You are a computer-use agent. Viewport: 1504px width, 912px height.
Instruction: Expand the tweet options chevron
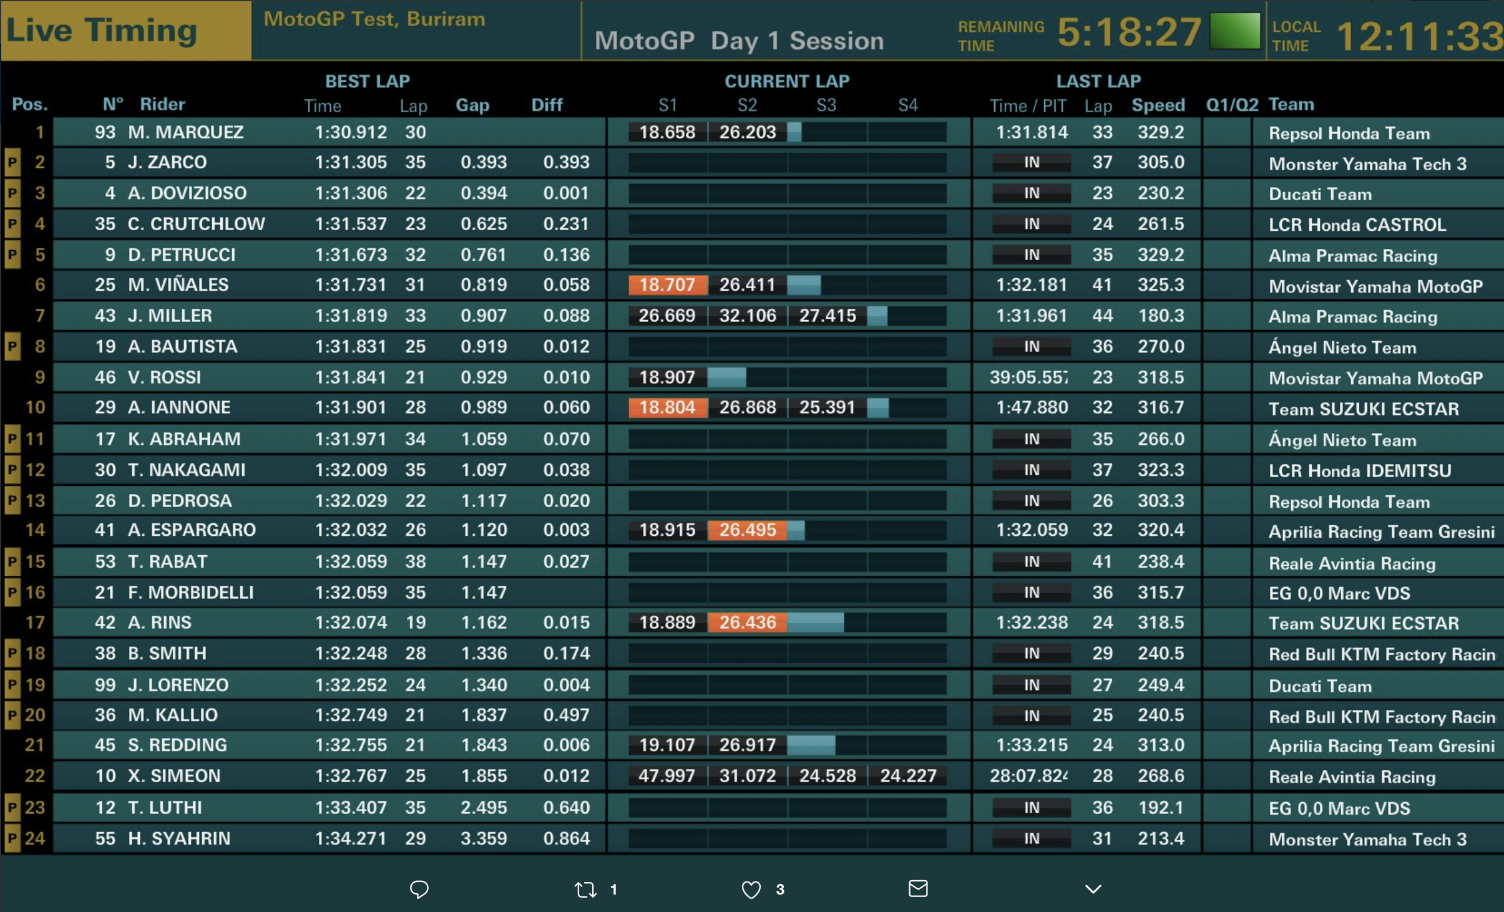pyautogui.click(x=1093, y=889)
